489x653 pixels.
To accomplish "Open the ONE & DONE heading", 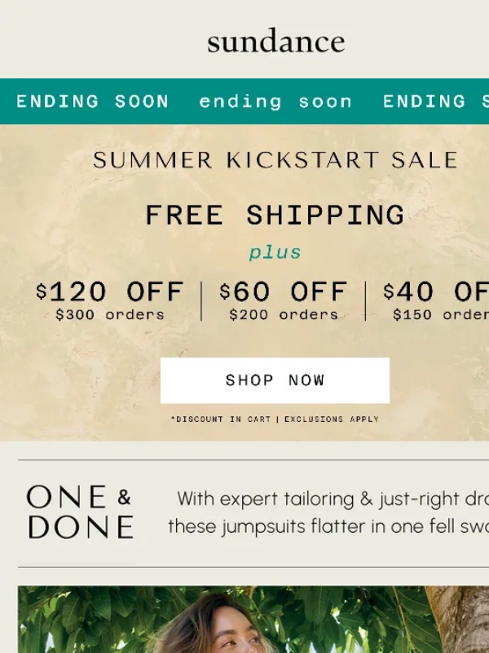I will 80,512.
